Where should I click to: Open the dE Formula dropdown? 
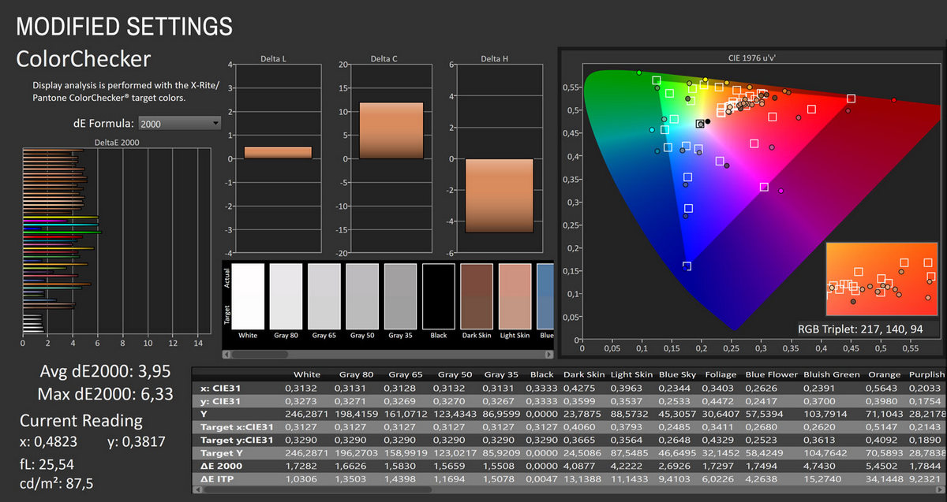[x=179, y=123]
